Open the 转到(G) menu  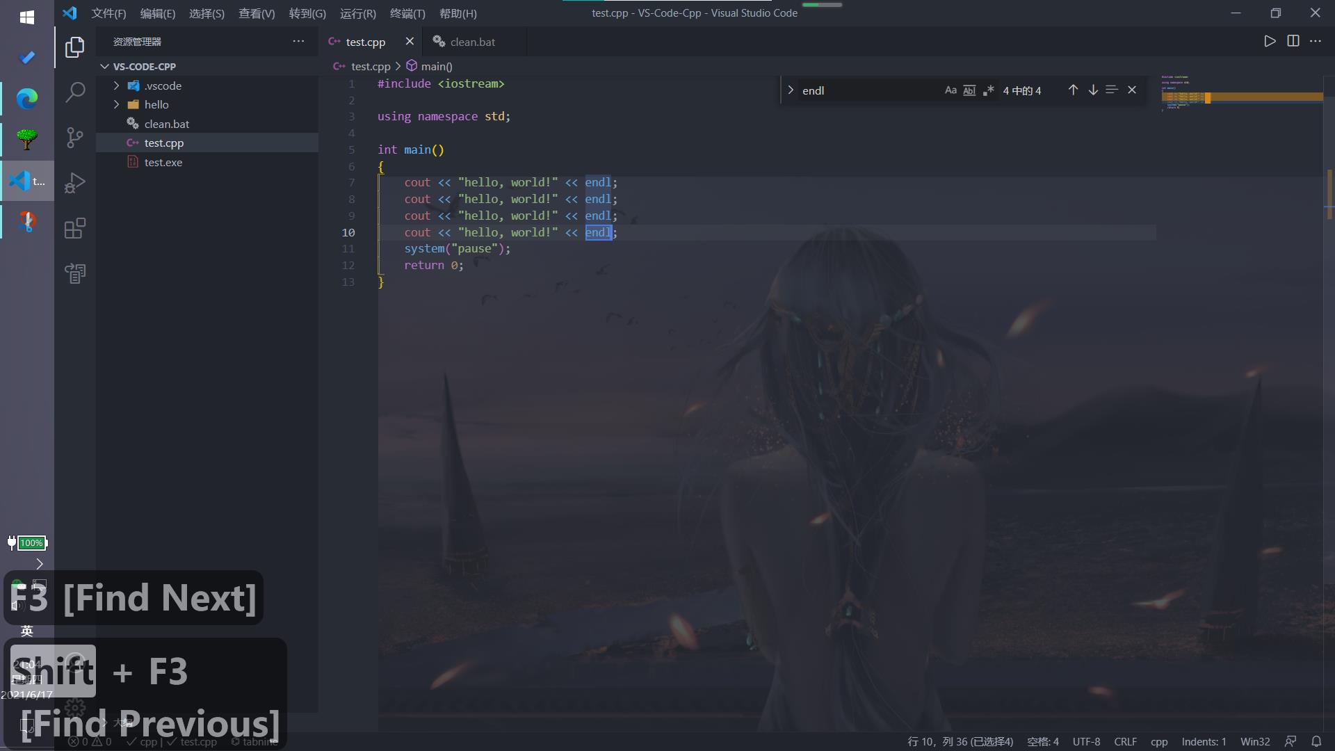[x=307, y=13]
